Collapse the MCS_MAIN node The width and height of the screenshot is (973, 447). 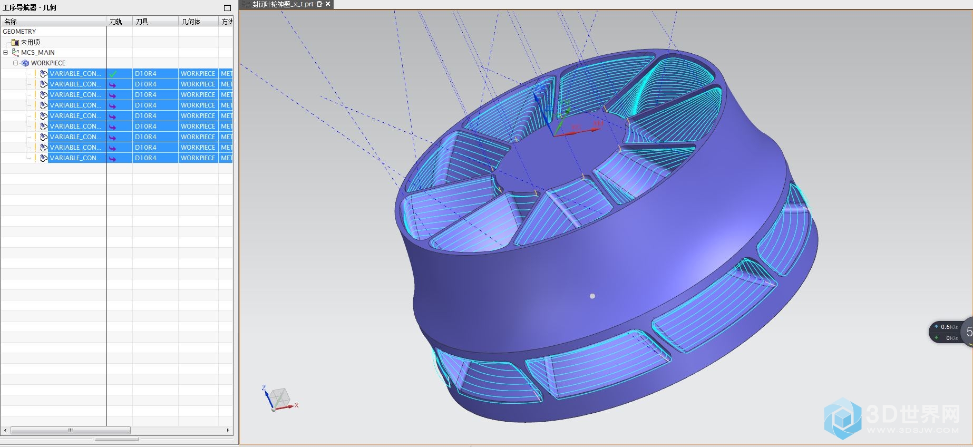coord(6,52)
